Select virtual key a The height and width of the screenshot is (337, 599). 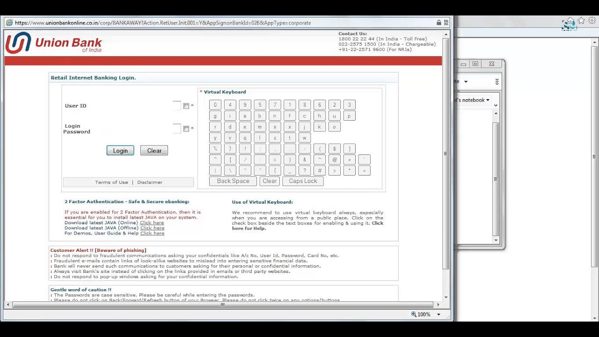click(x=245, y=116)
